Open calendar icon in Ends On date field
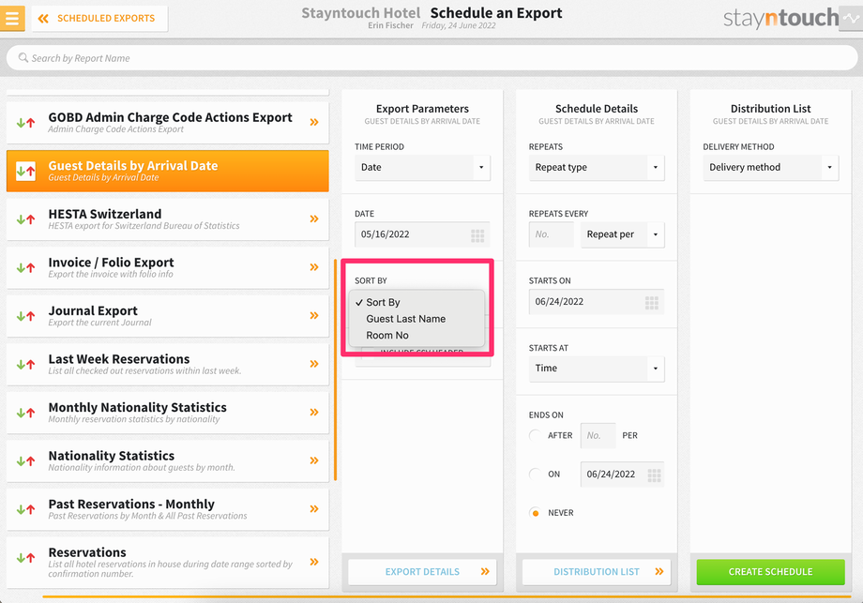Image resolution: width=863 pixels, height=603 pixels. point(655,475)
